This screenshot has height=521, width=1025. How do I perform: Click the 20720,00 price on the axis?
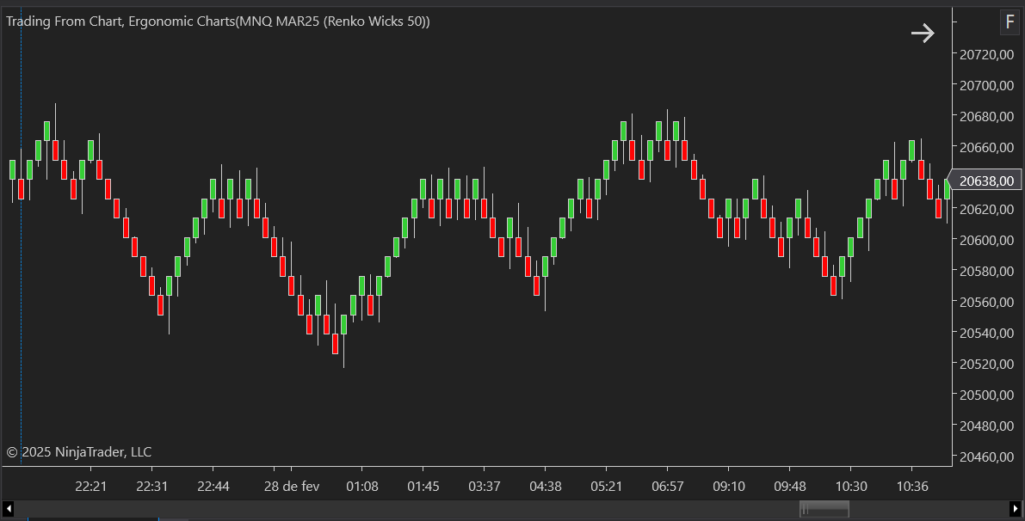986,54
